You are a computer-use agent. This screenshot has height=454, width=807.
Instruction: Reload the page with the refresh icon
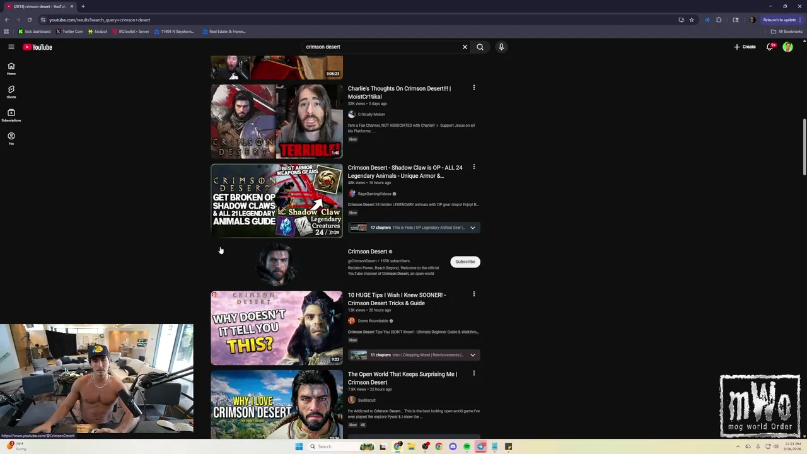[x=29, y=20]
